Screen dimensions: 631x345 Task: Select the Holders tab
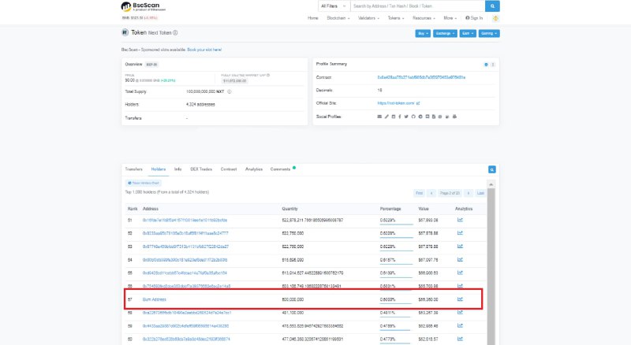tap(159, 169)
